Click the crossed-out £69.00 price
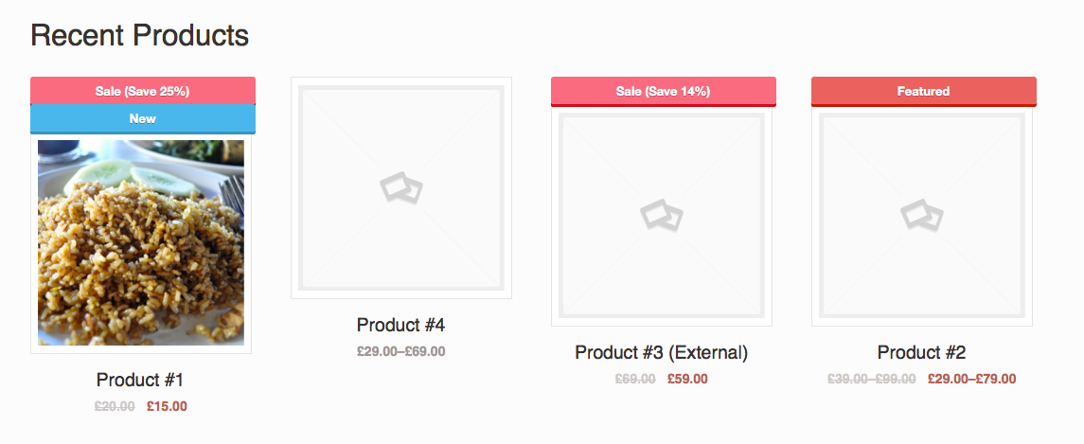Screen dimensions: 1084x444 [x=635, y=379]
